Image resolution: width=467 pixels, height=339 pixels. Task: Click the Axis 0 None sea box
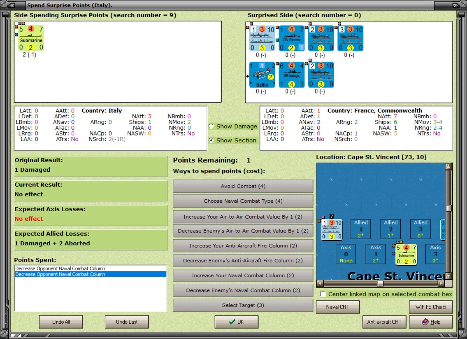pyautogui.click(x=346, y=254)
